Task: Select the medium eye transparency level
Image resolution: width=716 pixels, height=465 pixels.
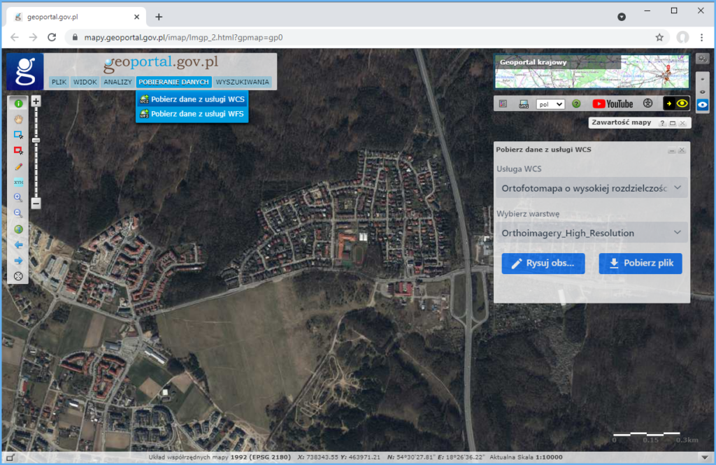Action: click(x=702, y=92)
